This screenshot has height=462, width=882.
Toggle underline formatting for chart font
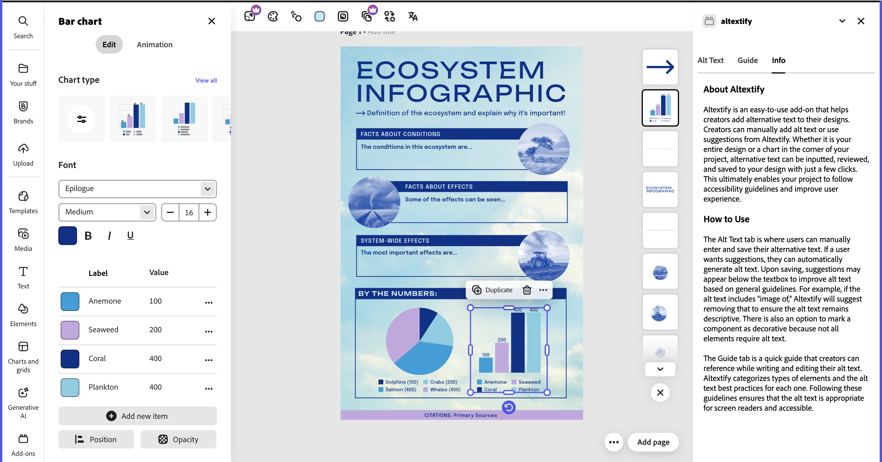(130, 236)
